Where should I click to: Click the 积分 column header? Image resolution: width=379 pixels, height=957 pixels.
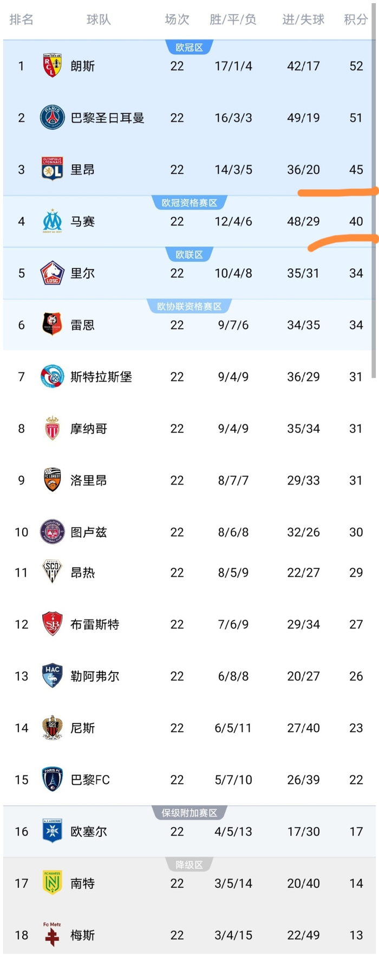click(356, 20)
